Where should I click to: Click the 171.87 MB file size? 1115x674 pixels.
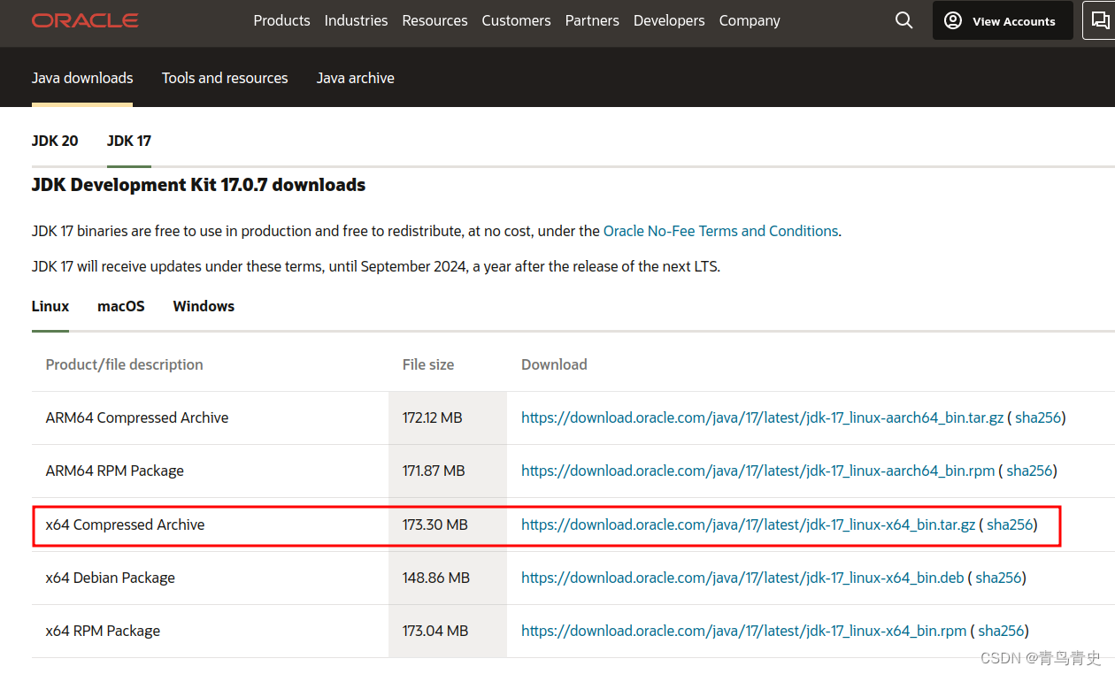click(x=434, y=471)
